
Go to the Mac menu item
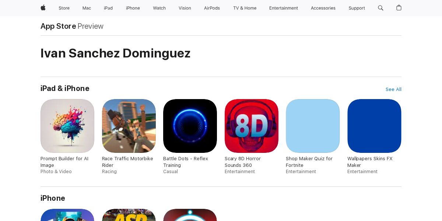click(x=87, y=8)
